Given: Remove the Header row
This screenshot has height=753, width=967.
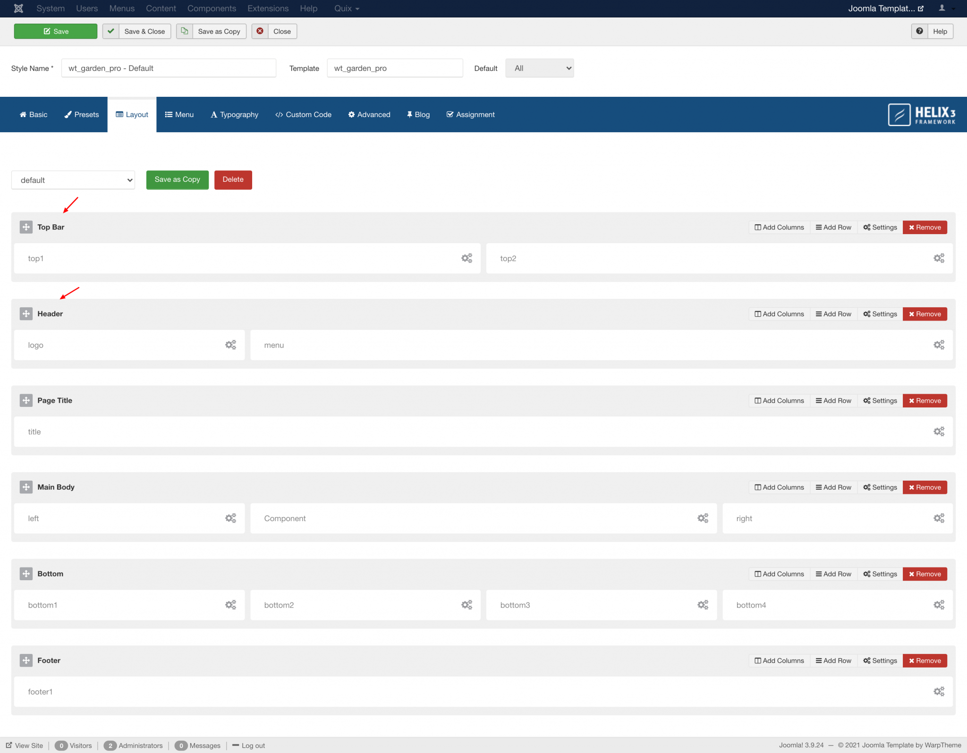Looking at the screenshot, I should tap(925, 314).
